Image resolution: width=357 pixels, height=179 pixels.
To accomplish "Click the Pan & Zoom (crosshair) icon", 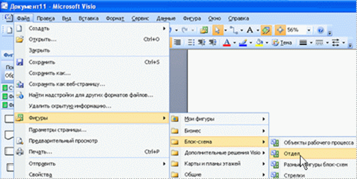I will pos(280,30).
